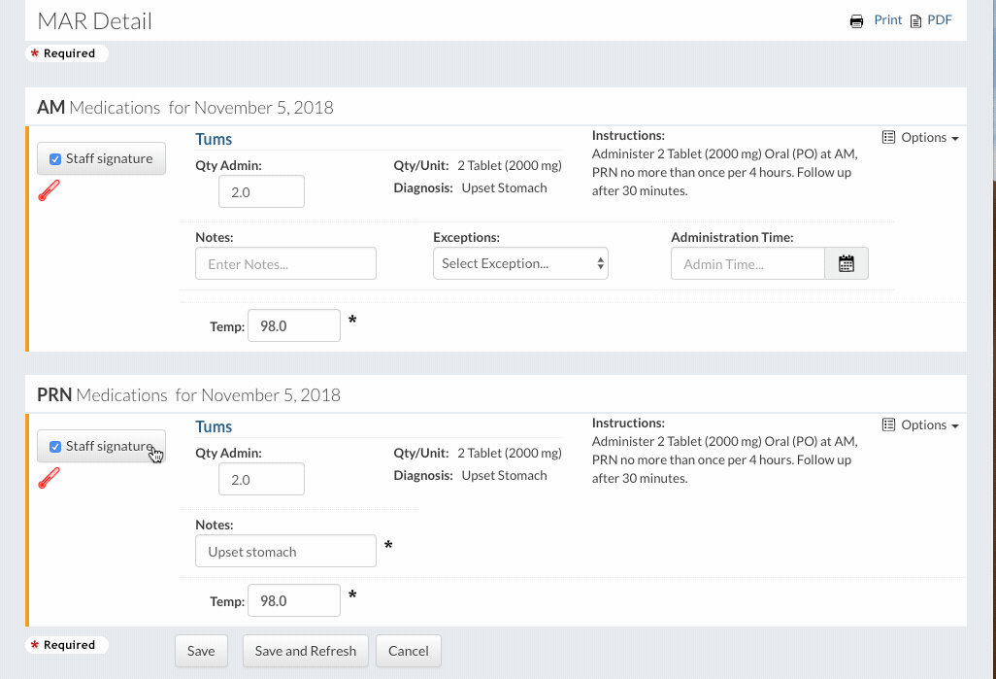Focus the Admin Time input field
The height and width of the screenshot is (679, 996).
[x=747, y=264]
